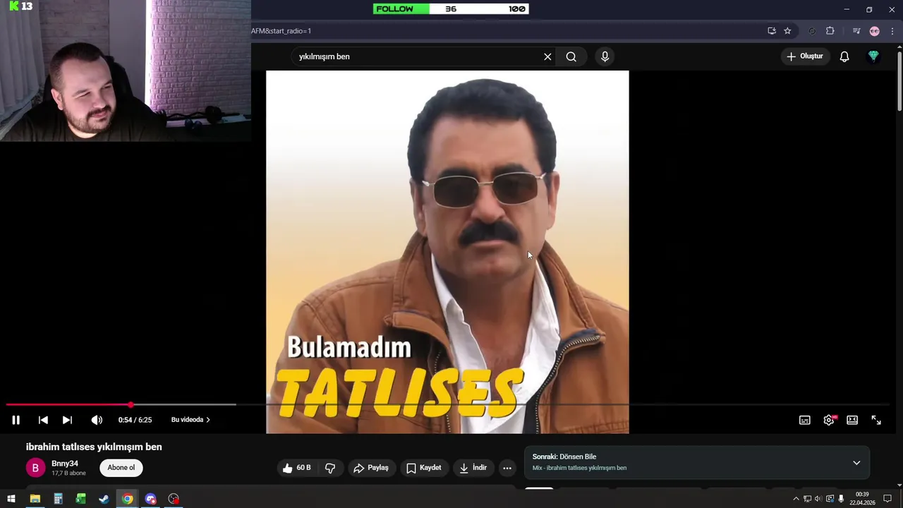This screenshot has width=903, height=508.
Task: Switch to theater mode
Action: click(x=852, y=420)
